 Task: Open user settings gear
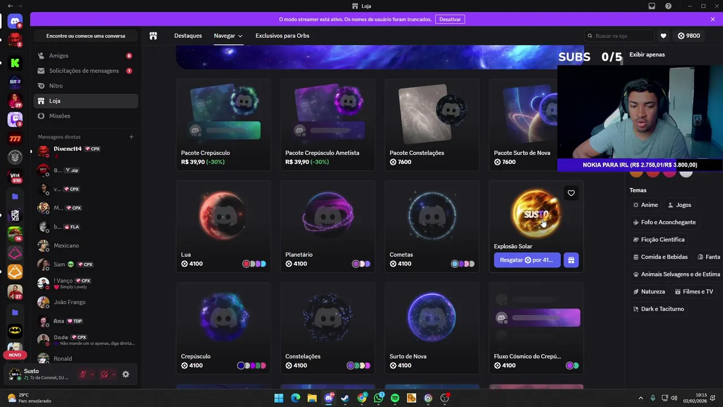point(125,374)
